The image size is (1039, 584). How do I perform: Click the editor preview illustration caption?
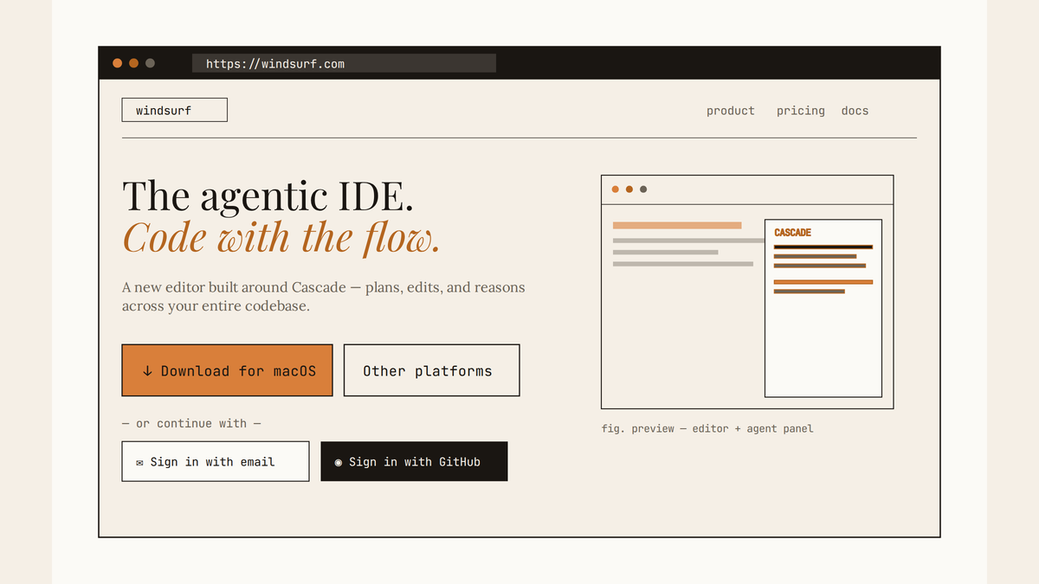pos(707,428)
